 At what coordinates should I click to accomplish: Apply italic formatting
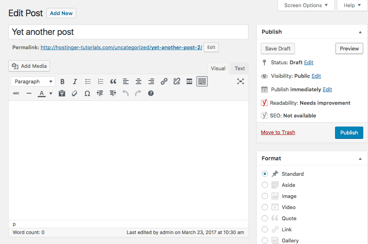(75, 81)
